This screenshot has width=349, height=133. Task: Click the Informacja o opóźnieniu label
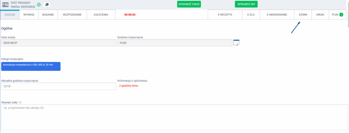133,81
